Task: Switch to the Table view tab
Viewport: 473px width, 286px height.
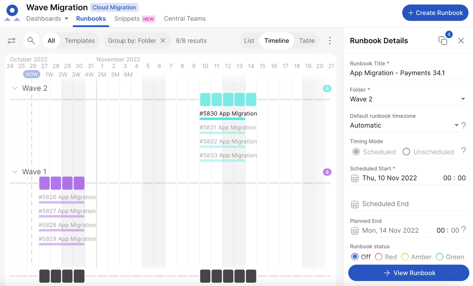Action: click(307, 40)
